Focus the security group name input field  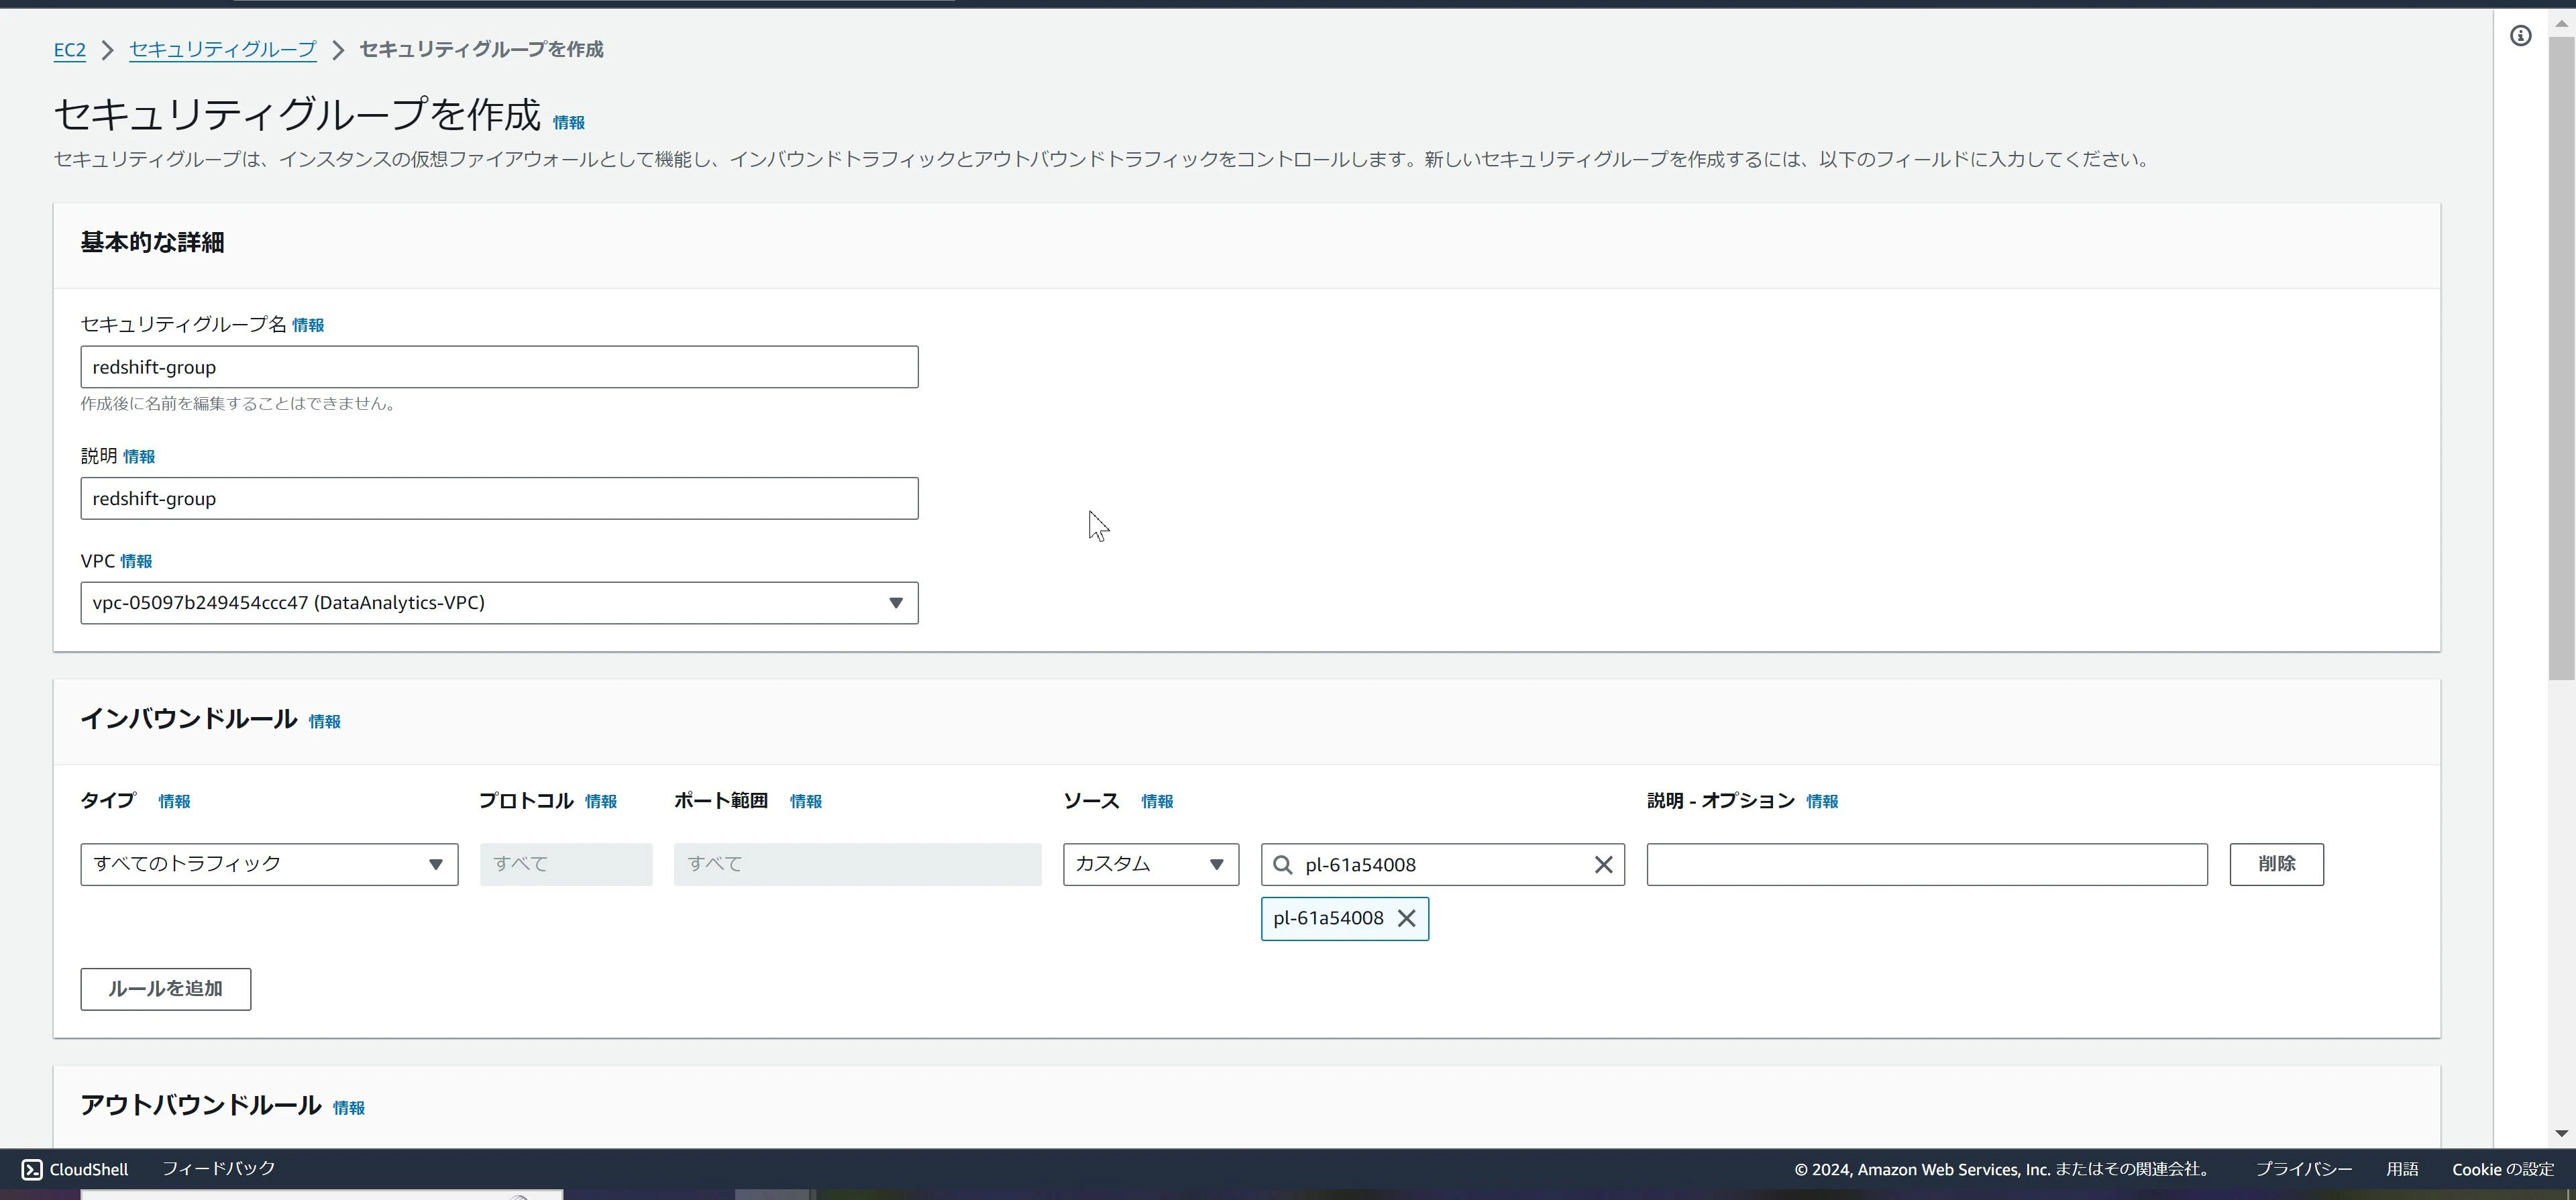click(x=499, y=367)
